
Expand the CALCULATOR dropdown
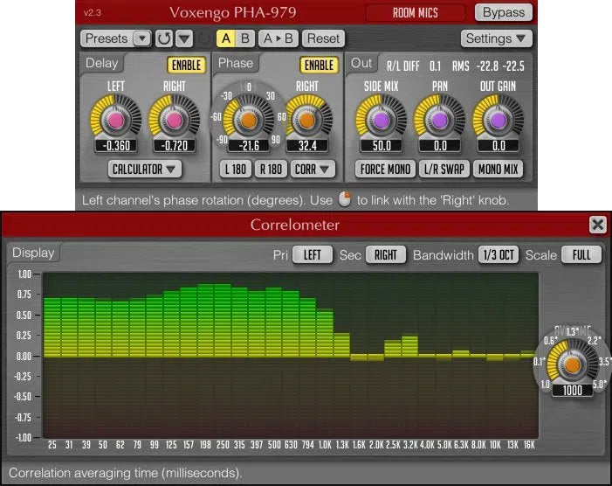[x=145, y=168]
